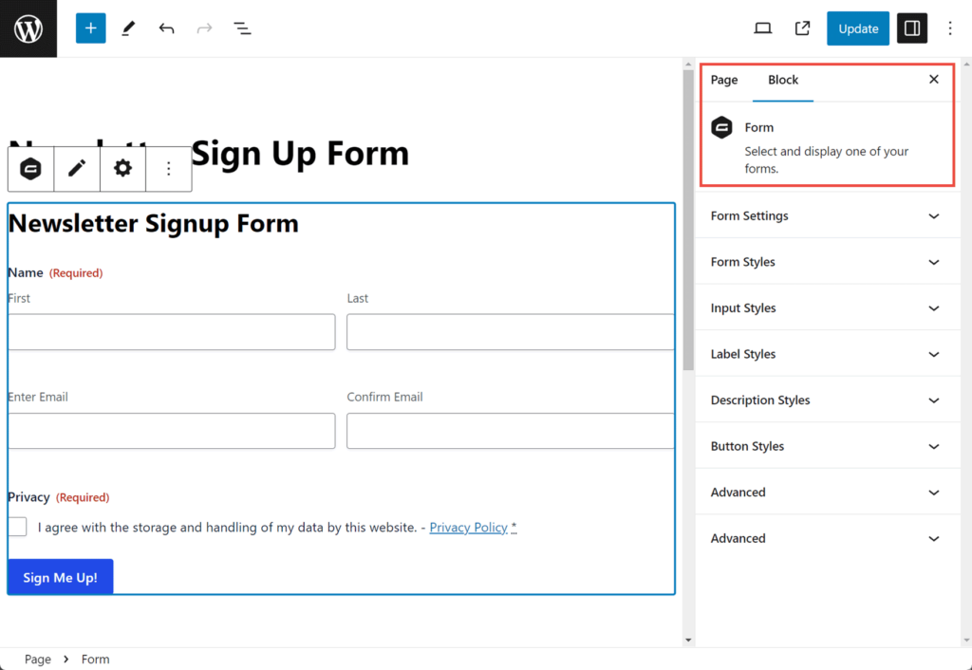972x670 pixels.
Task: Select the Block tab in sidebar
Action: click(782, 80)
